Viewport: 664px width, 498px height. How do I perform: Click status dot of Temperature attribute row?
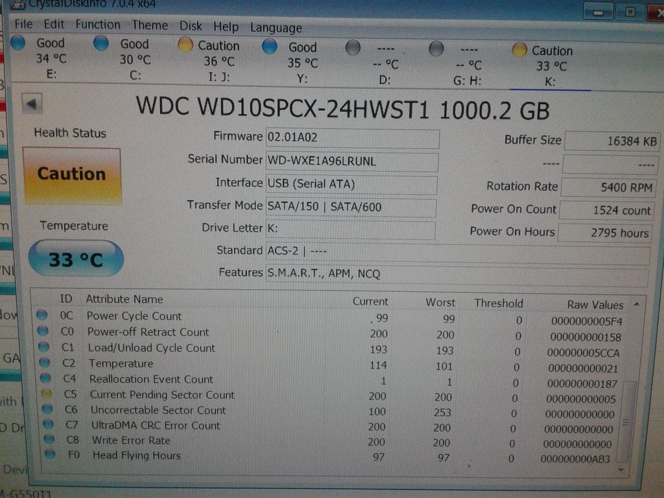45,362
